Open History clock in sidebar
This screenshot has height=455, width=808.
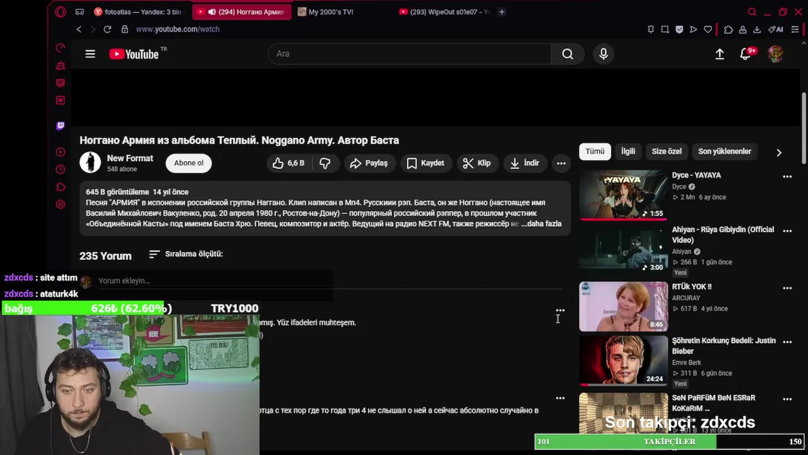[61, 169]
